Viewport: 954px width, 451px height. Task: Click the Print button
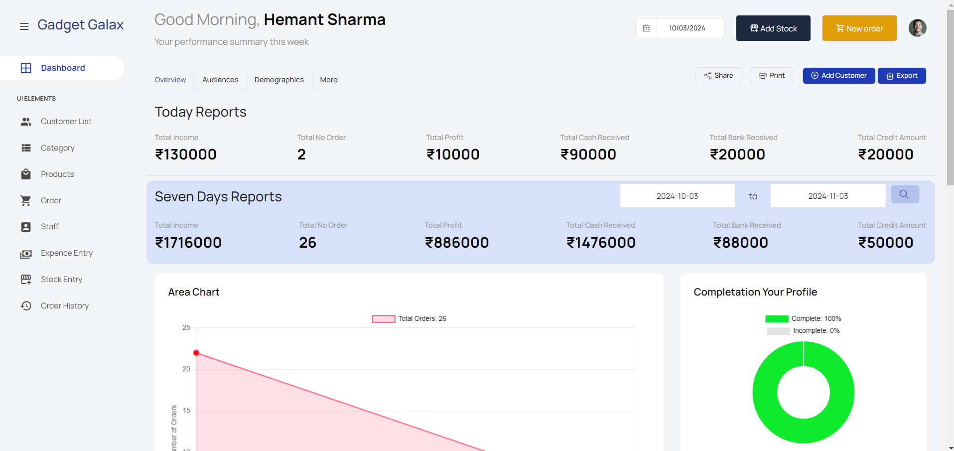772,76
